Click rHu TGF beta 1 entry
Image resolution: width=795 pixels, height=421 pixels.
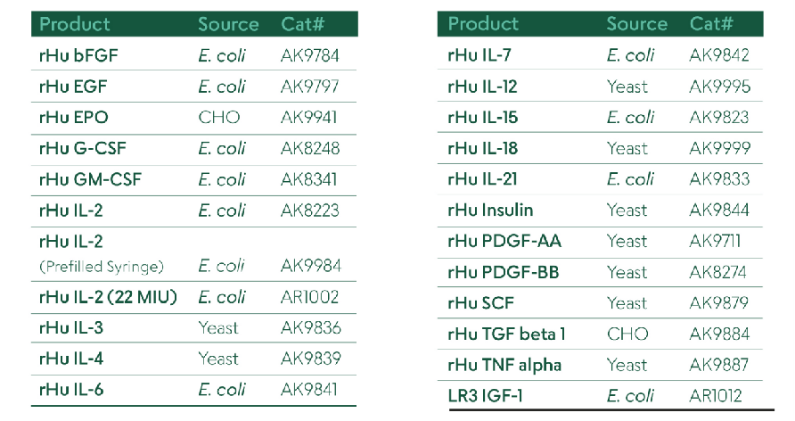[506, 334]
